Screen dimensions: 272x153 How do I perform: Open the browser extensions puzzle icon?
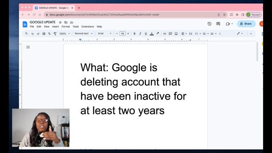(x=237, y=15)
